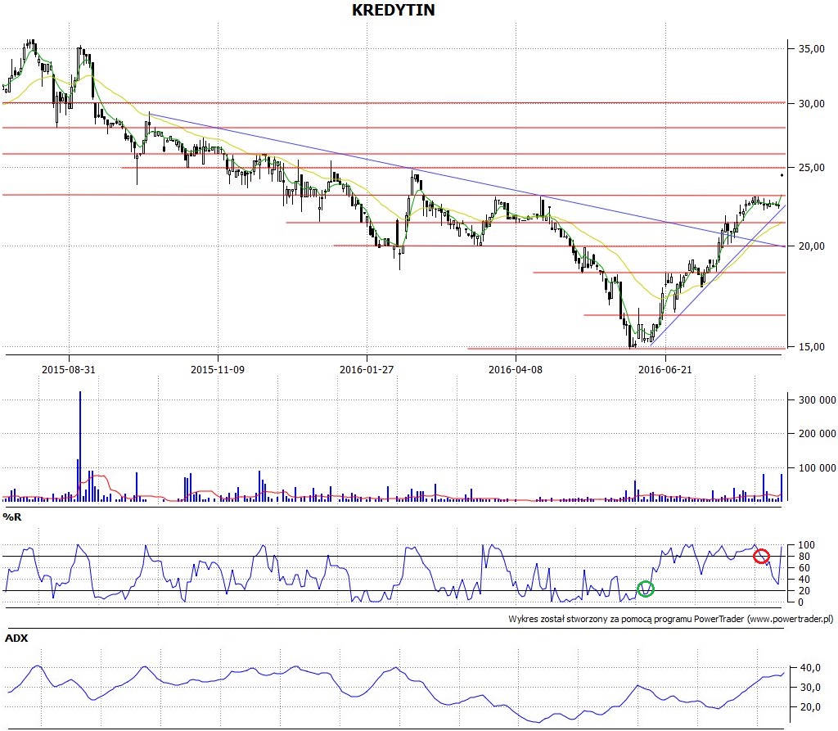Viewport: 838px width, 731px height.
Task: Click the 25,00 price axis label
Action: [811, 168]
